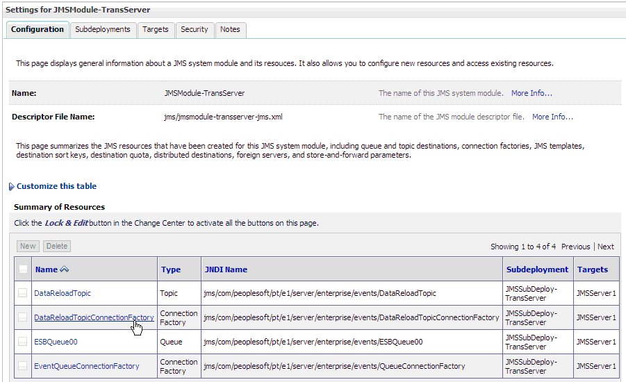
Task: Switch to the Configuration tab
Action: [37, 30]
